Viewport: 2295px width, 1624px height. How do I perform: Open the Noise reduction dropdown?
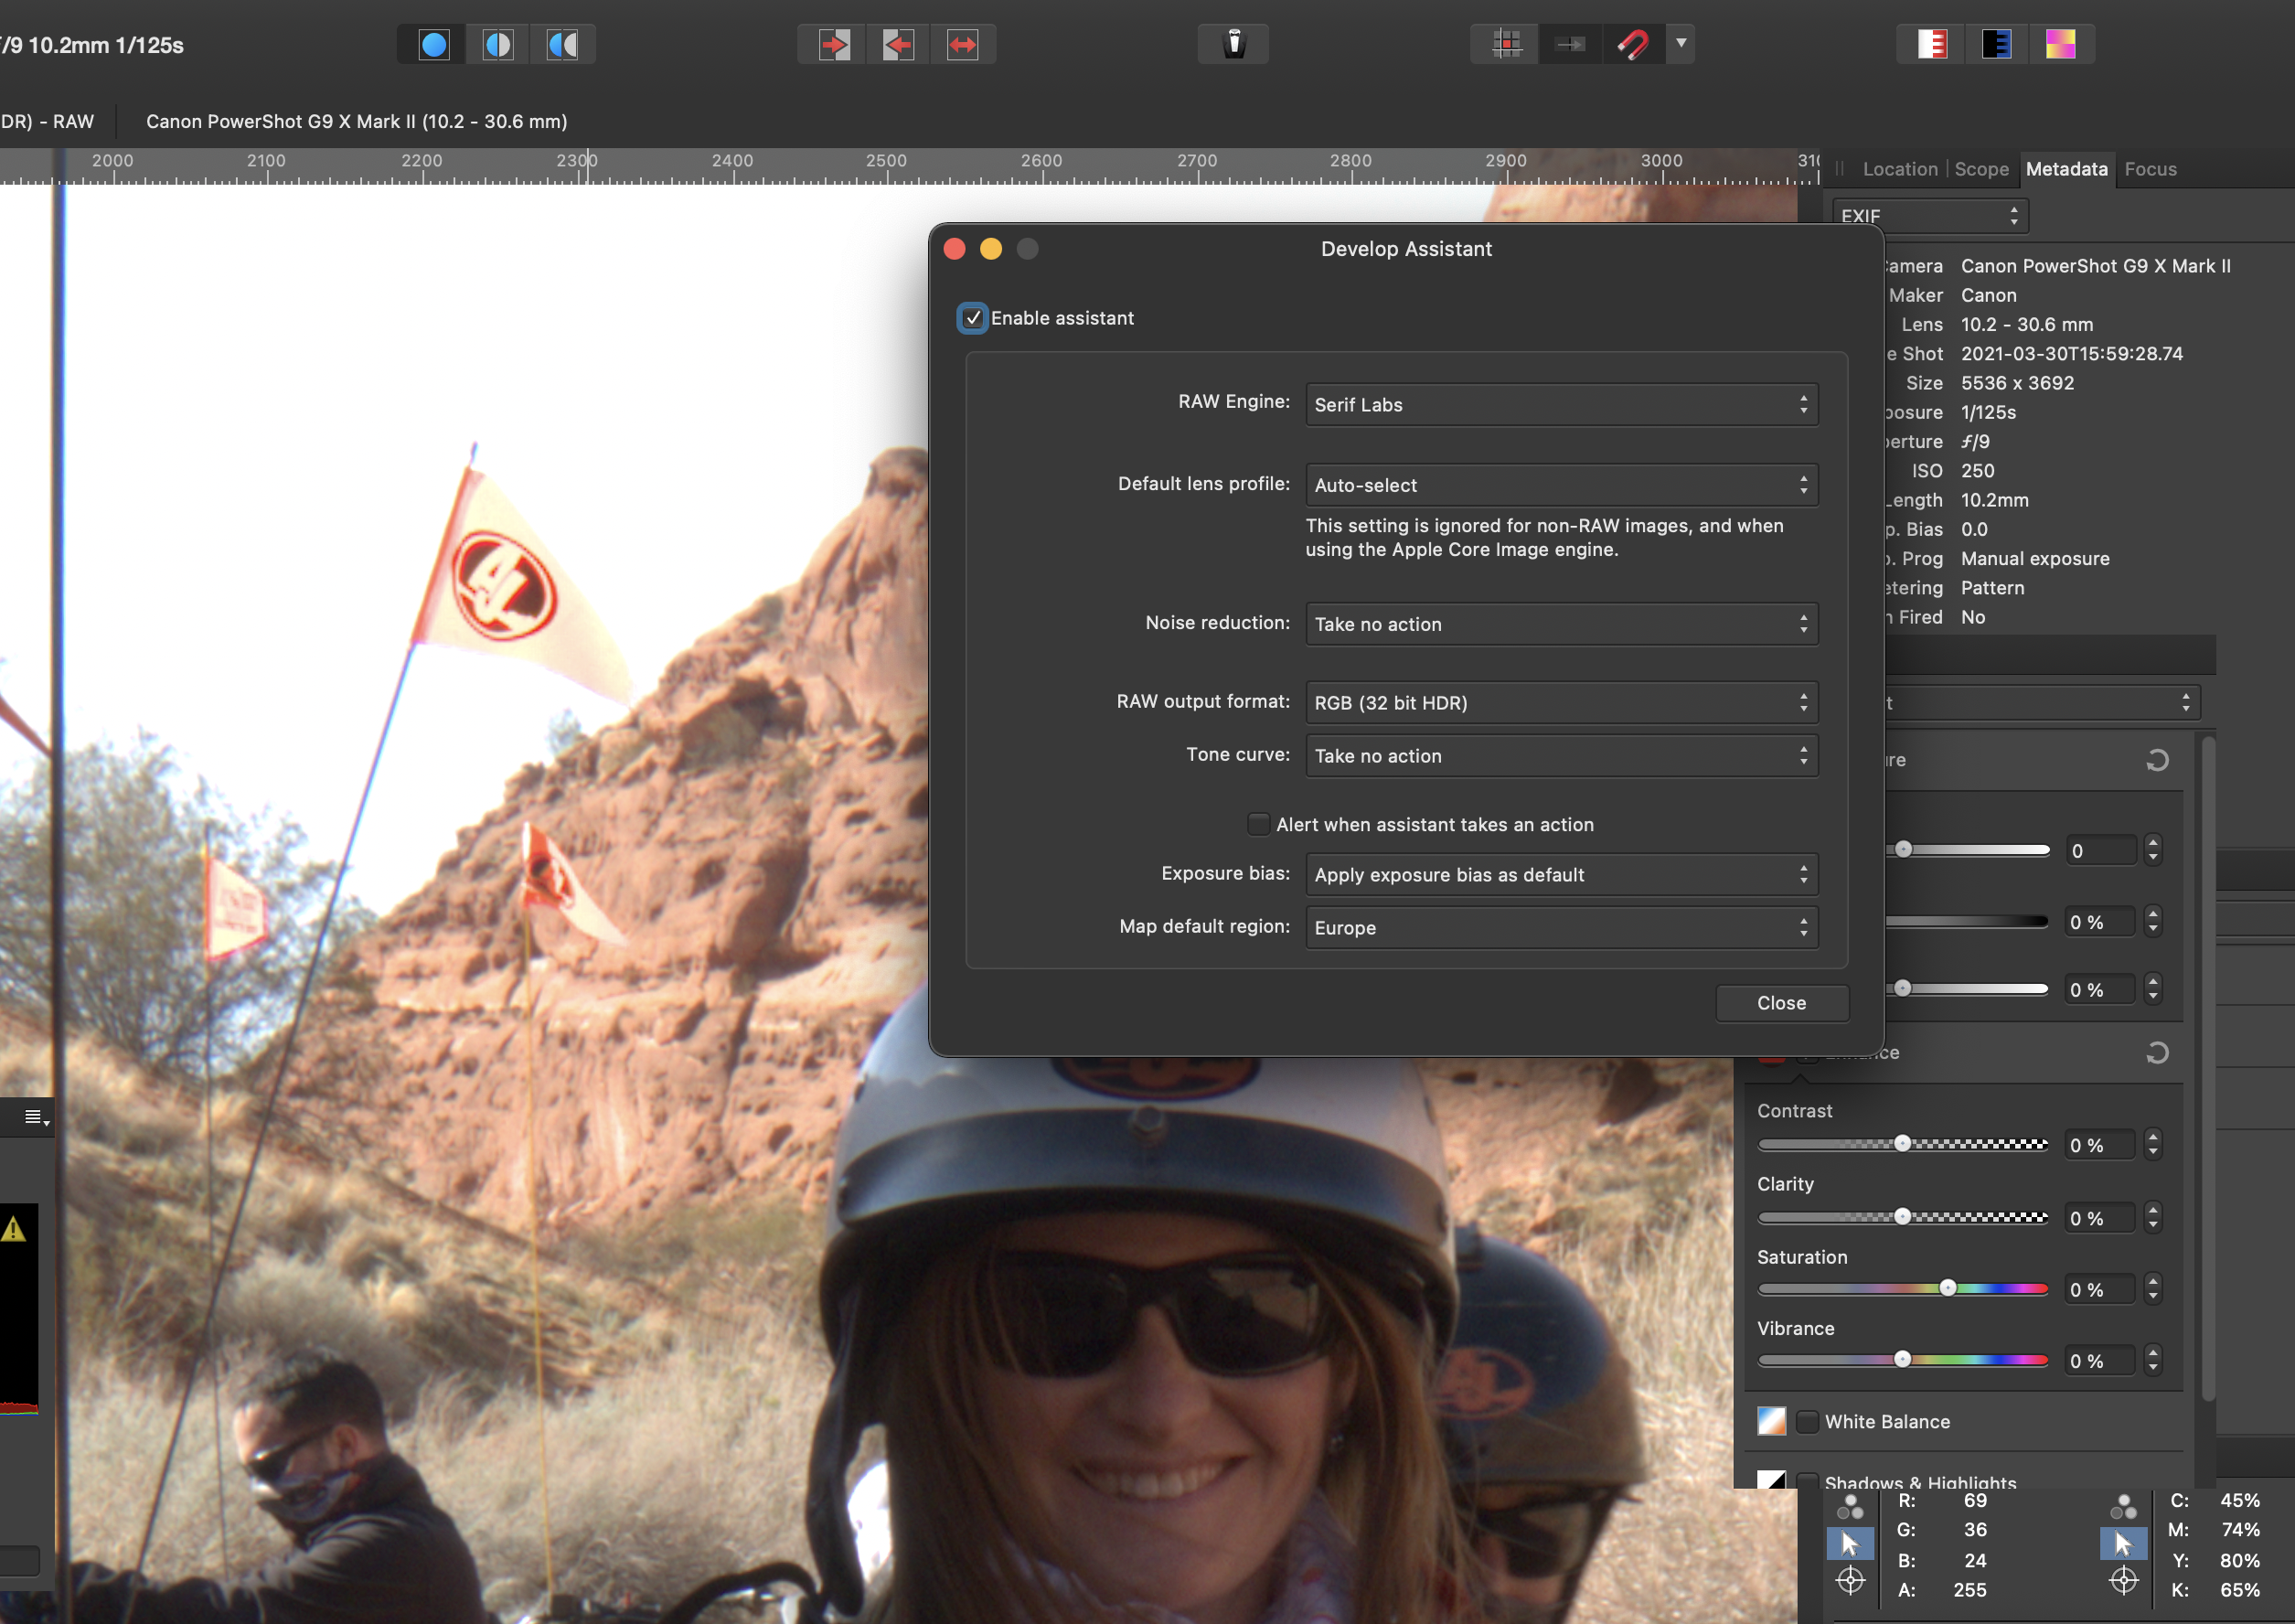click(x=1561, y=624)
